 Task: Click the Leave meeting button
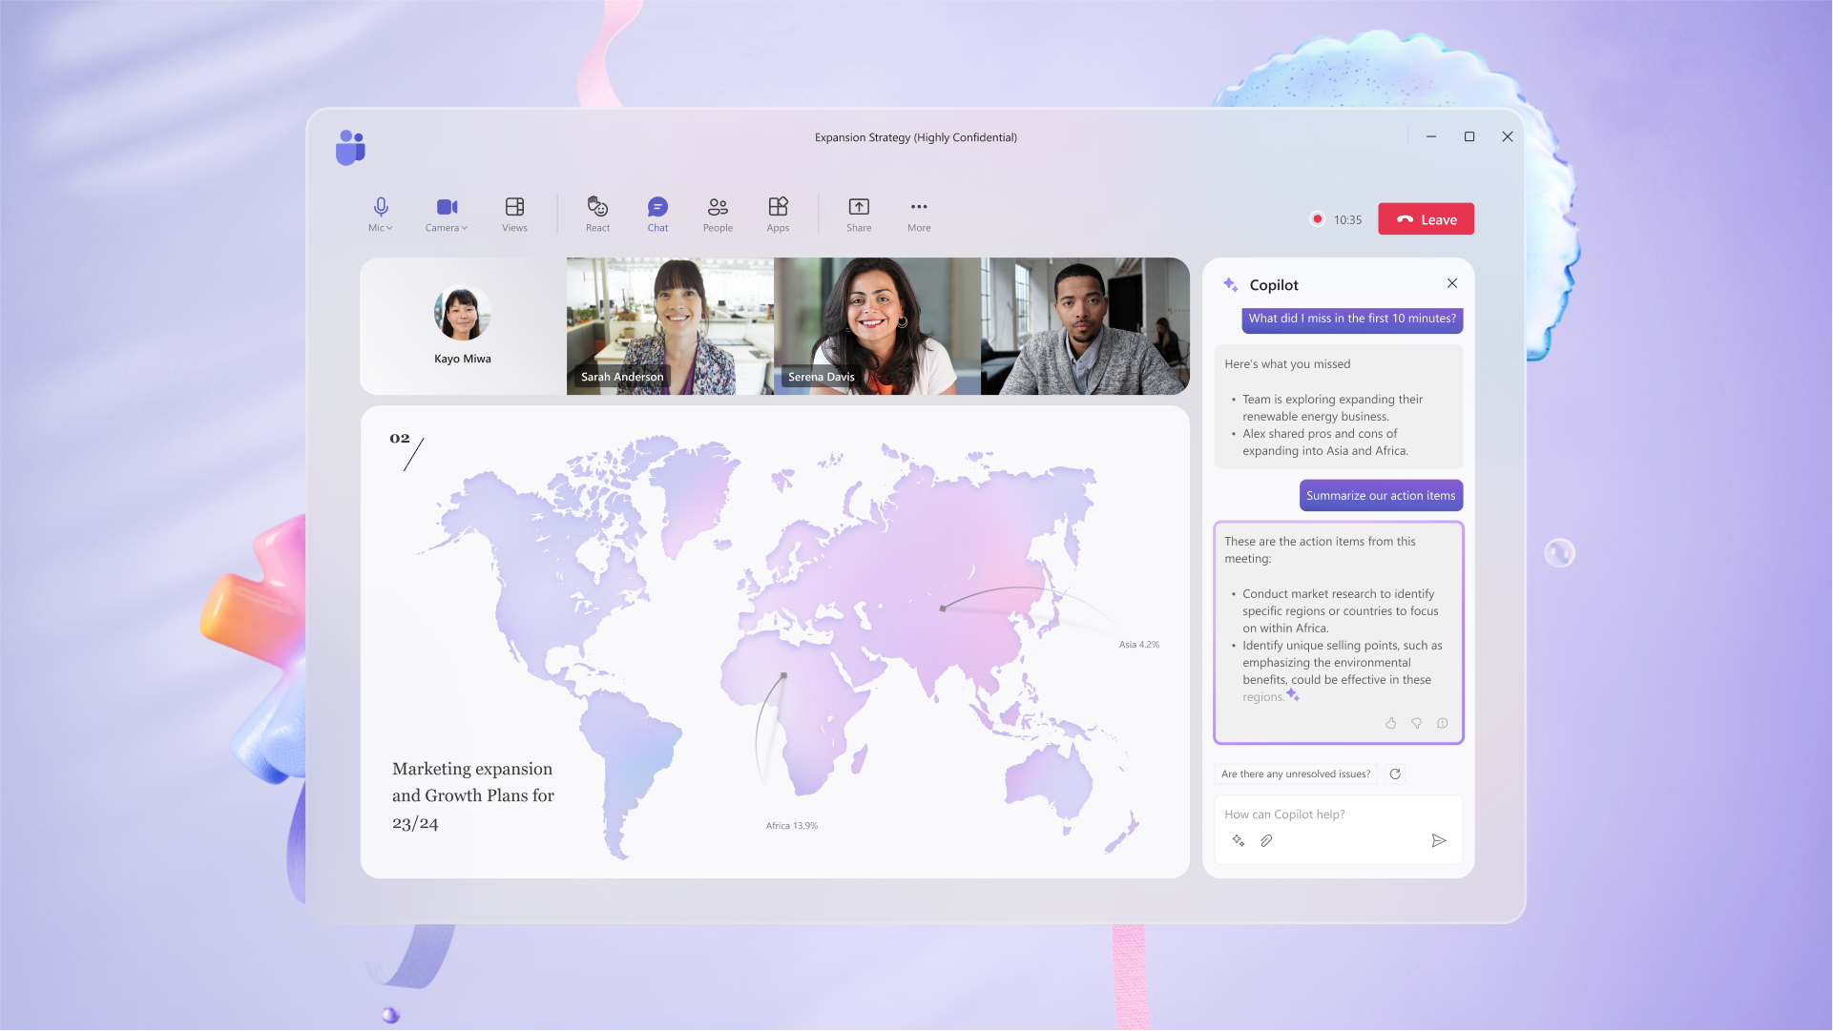click(x=1427, y=219)
